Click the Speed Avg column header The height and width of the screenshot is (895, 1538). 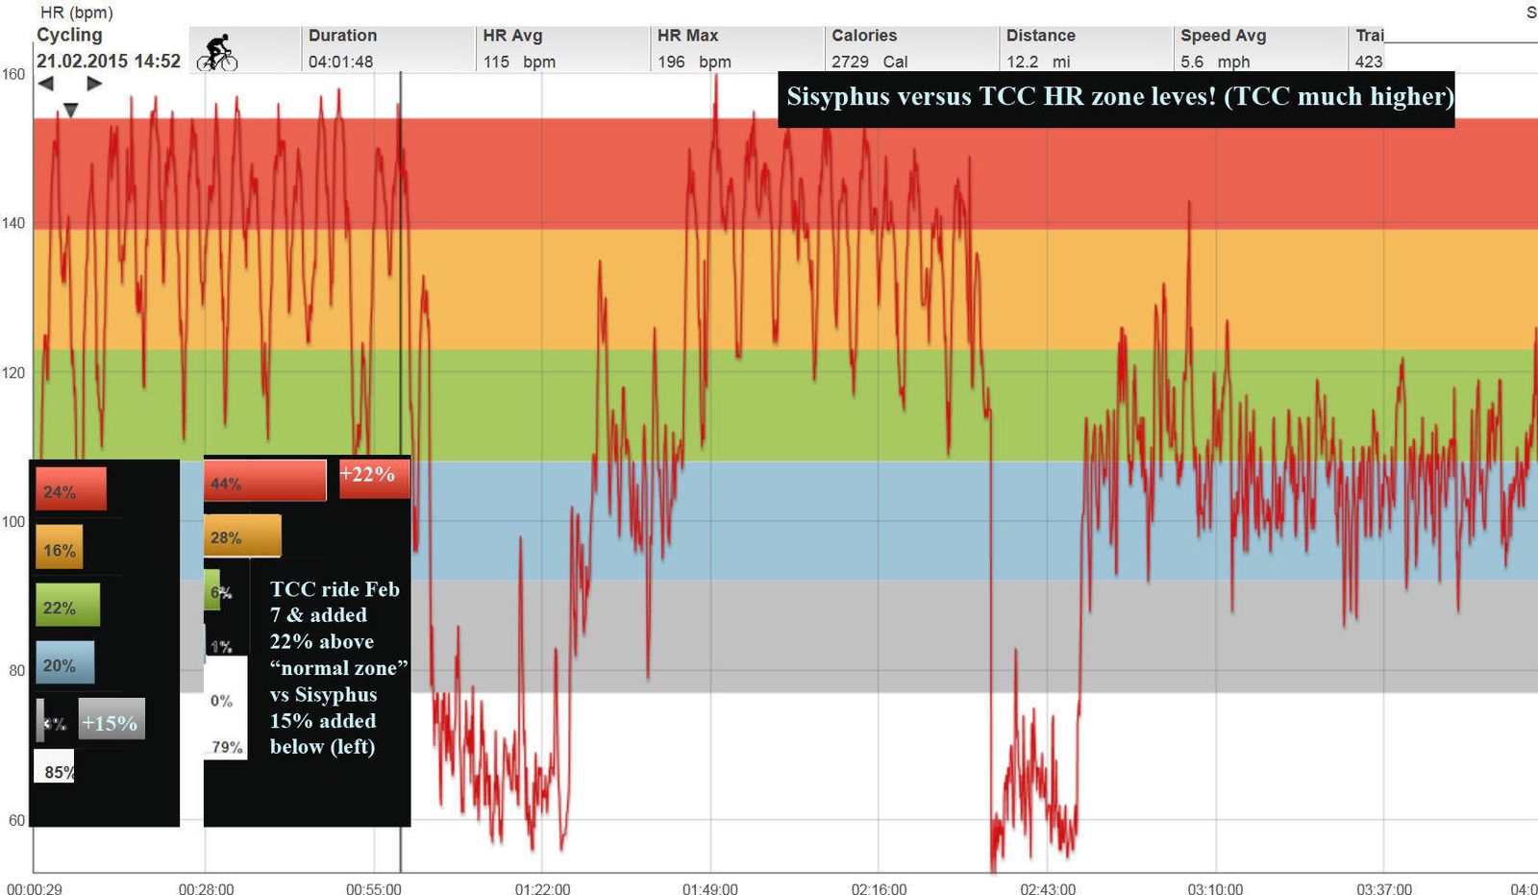(x=1223, y=36)
